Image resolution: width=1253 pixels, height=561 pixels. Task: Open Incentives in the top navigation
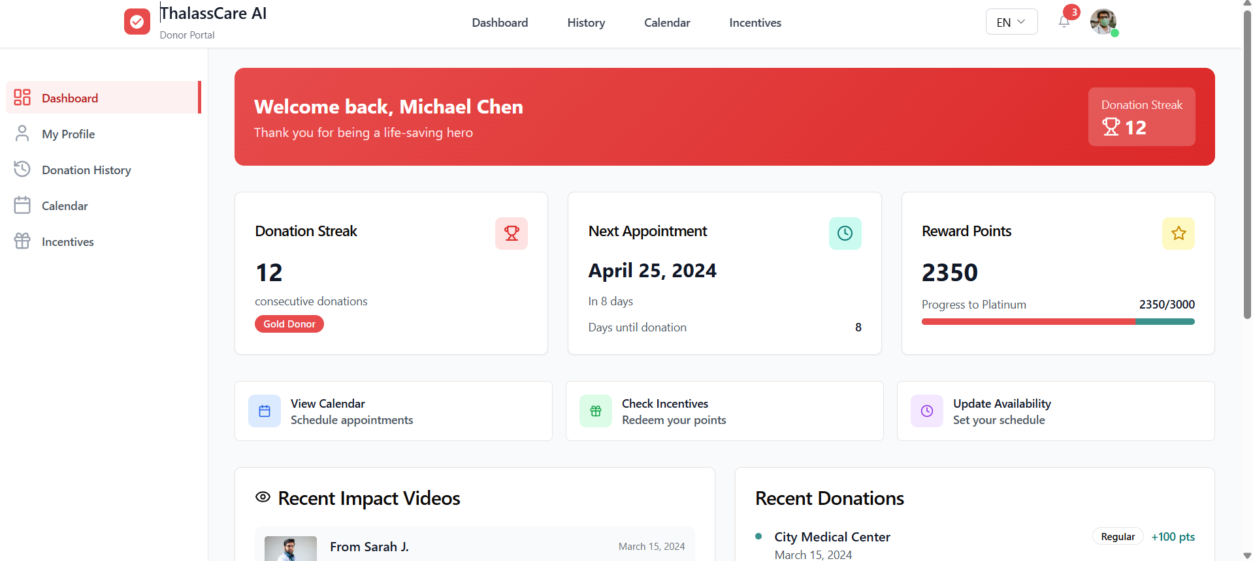point(755,23)
